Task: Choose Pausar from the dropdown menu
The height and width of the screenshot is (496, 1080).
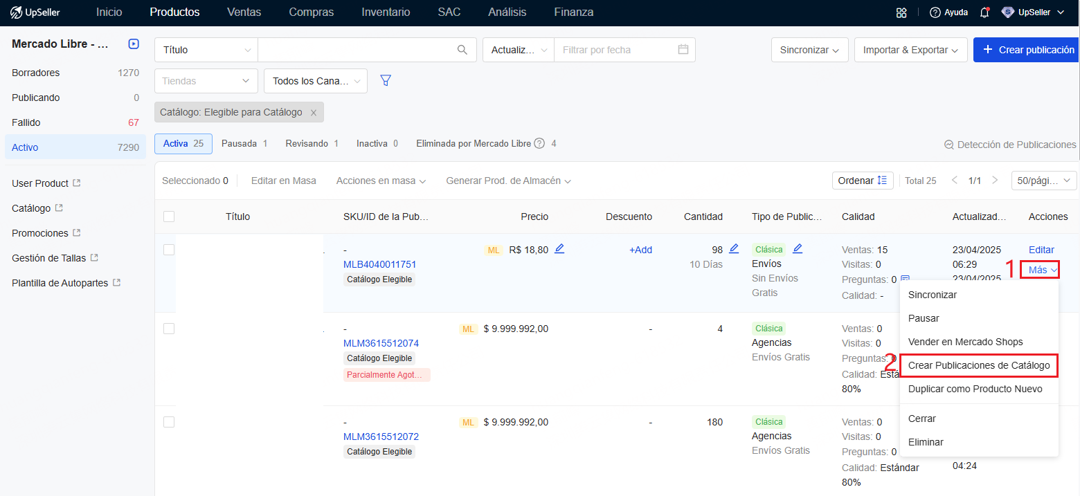Action: click(x=979, y=318)
